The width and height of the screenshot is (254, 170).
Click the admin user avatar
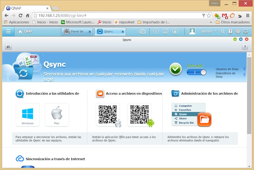click(192, 31)
